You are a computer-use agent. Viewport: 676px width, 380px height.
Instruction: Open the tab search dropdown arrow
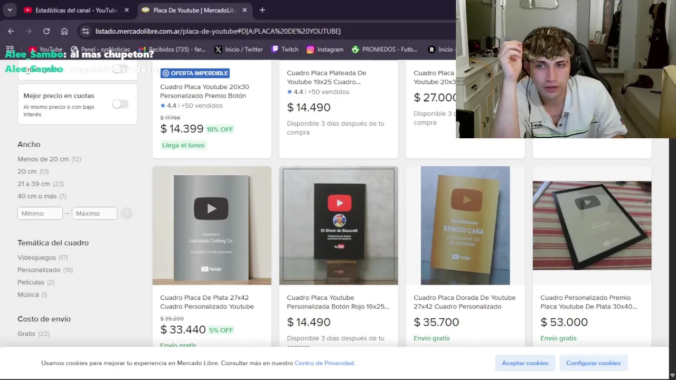coord(10,10)
